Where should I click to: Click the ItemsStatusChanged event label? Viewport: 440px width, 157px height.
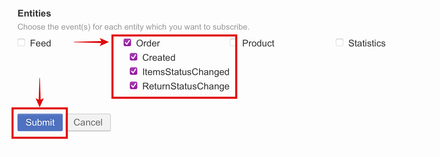[x=186, y=72]
